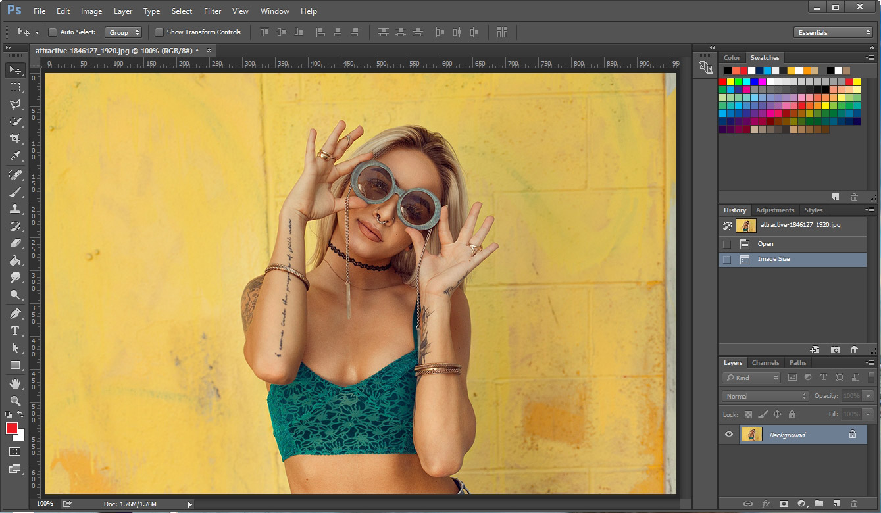Open the Image menu
This screenshot has width=881, height=513.
coord(91,11)
